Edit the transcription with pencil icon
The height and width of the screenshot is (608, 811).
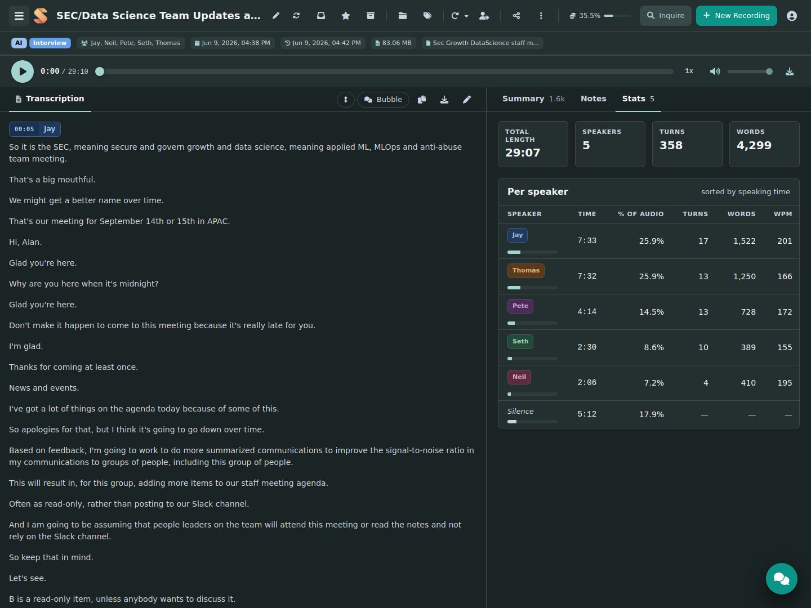[467, 100]
